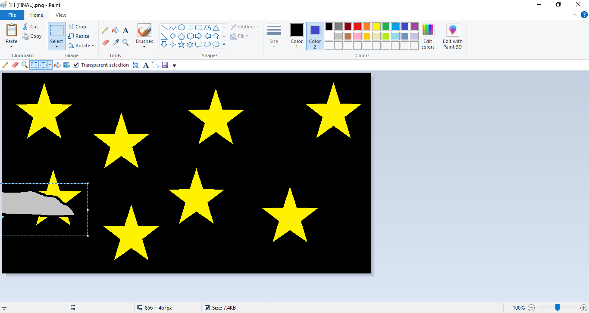Switch to the View tab
589x313 pixels.
(61, 15)
